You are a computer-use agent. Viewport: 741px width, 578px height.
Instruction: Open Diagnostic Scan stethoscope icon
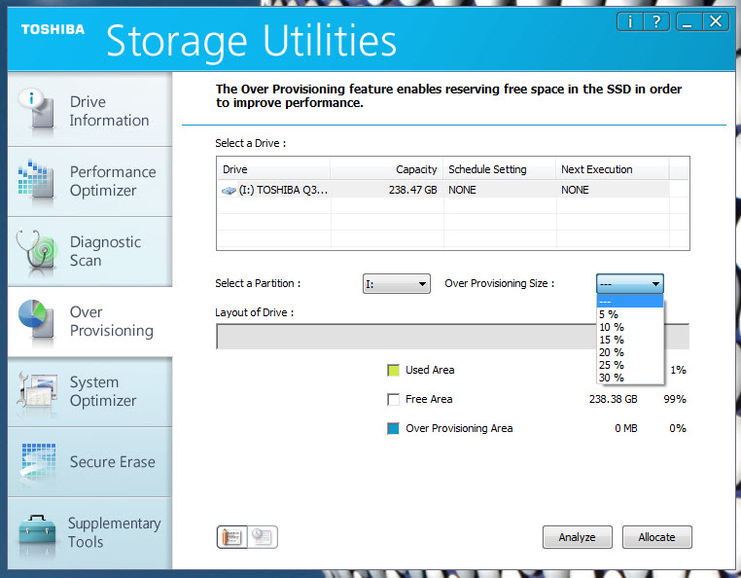click(37, 251)
